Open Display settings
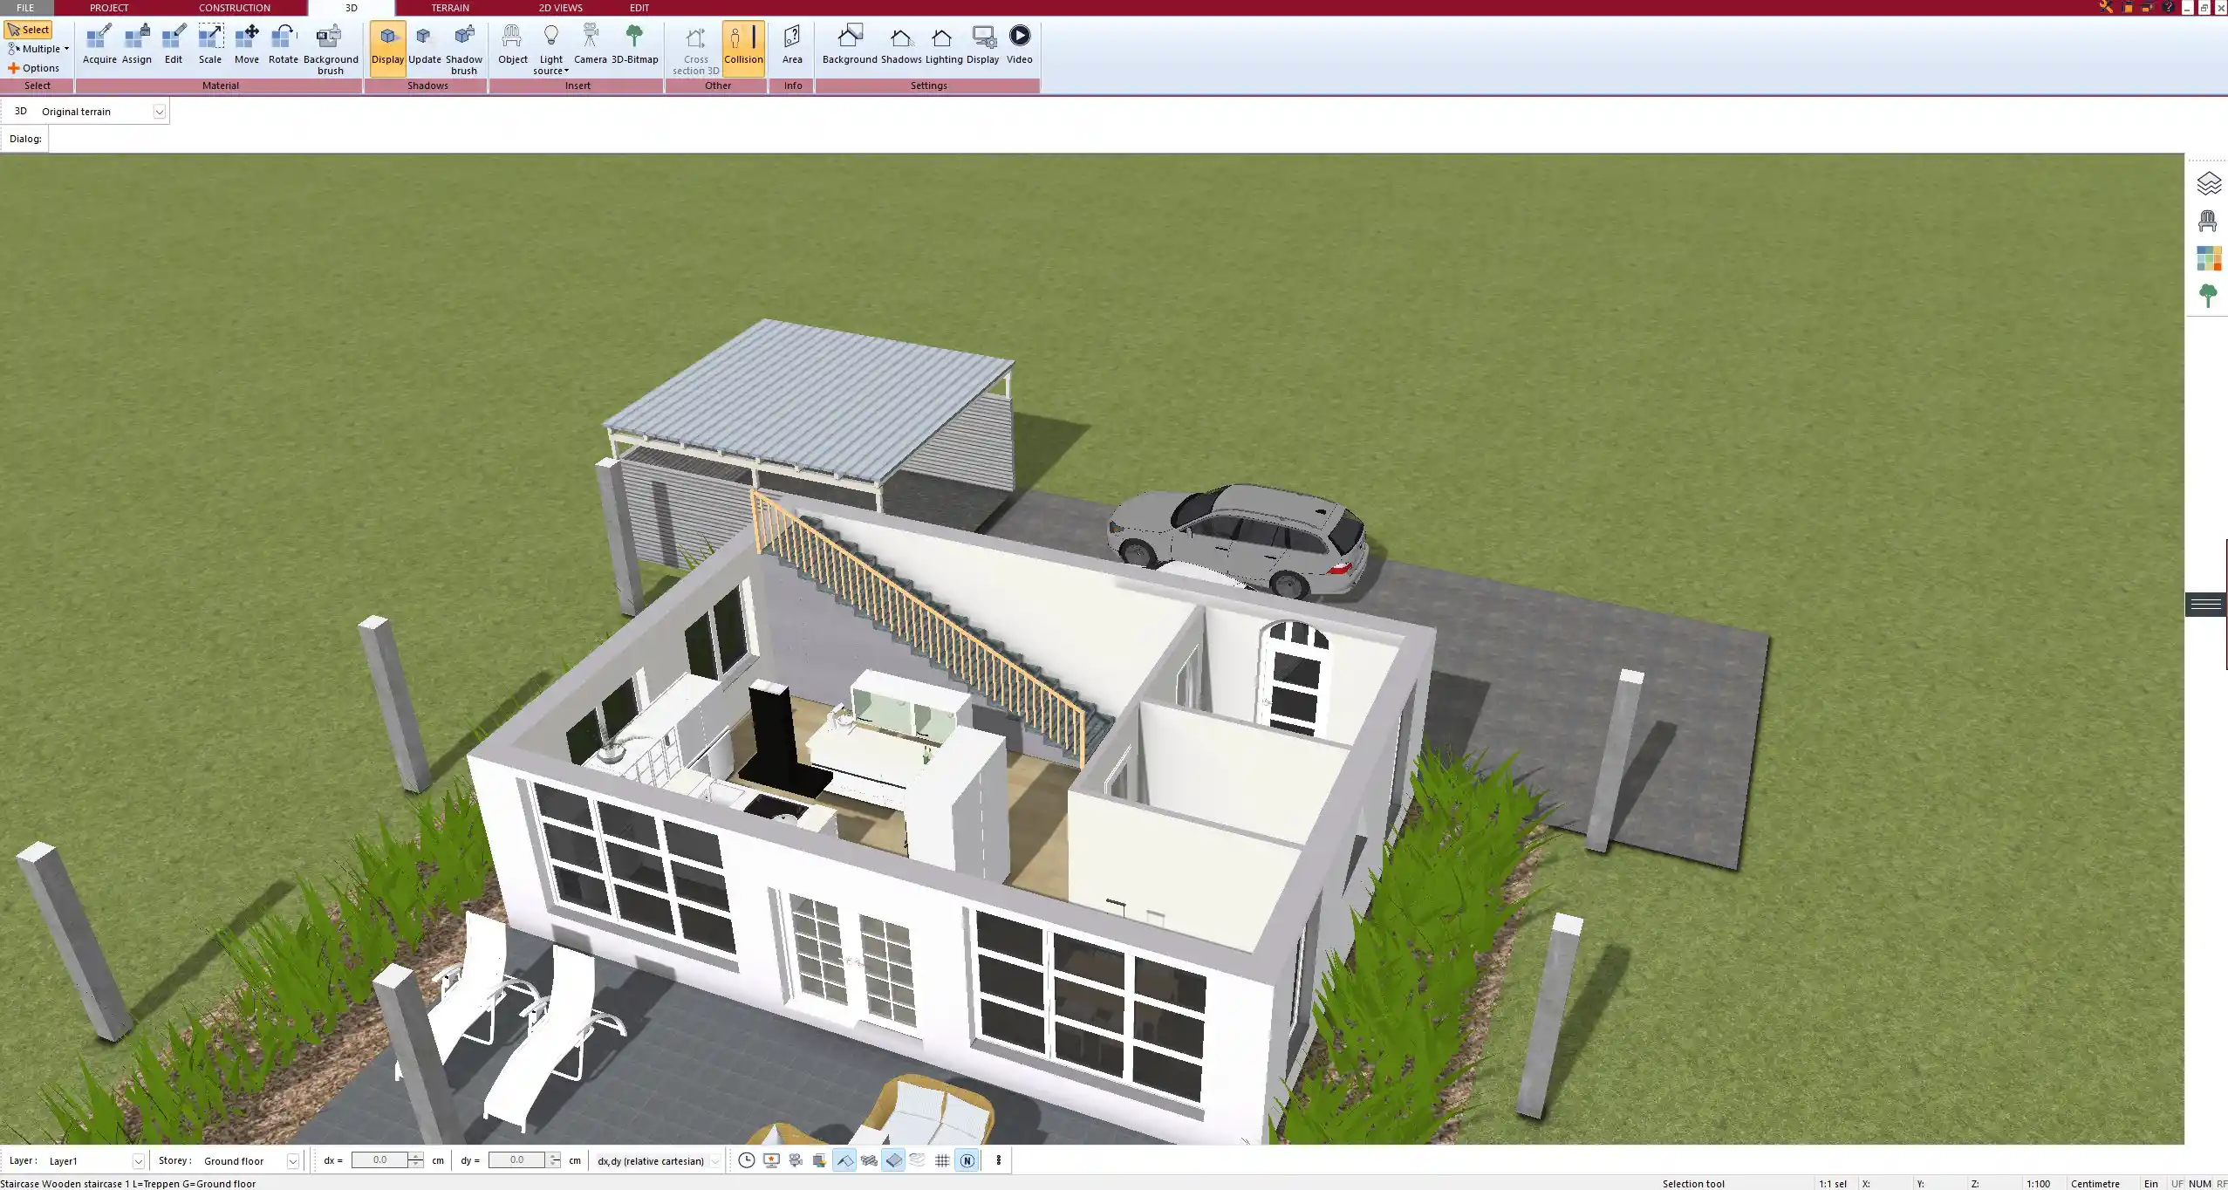The height and width of the screenshot is (1190, 2228). coord(982,44)
